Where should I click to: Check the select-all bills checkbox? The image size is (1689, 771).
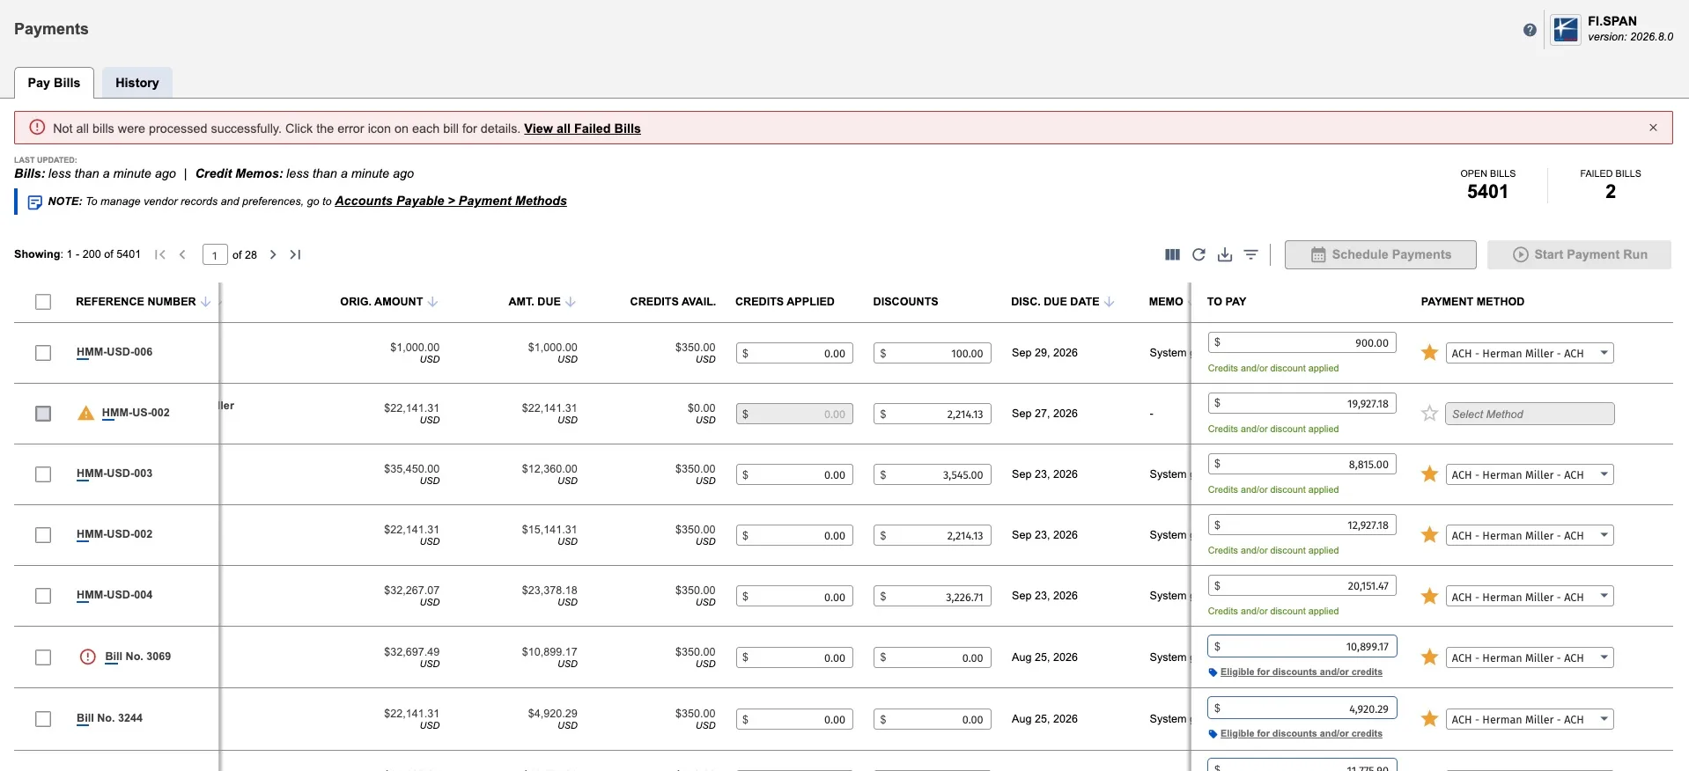pyautogui.click(x=43, y=302)
